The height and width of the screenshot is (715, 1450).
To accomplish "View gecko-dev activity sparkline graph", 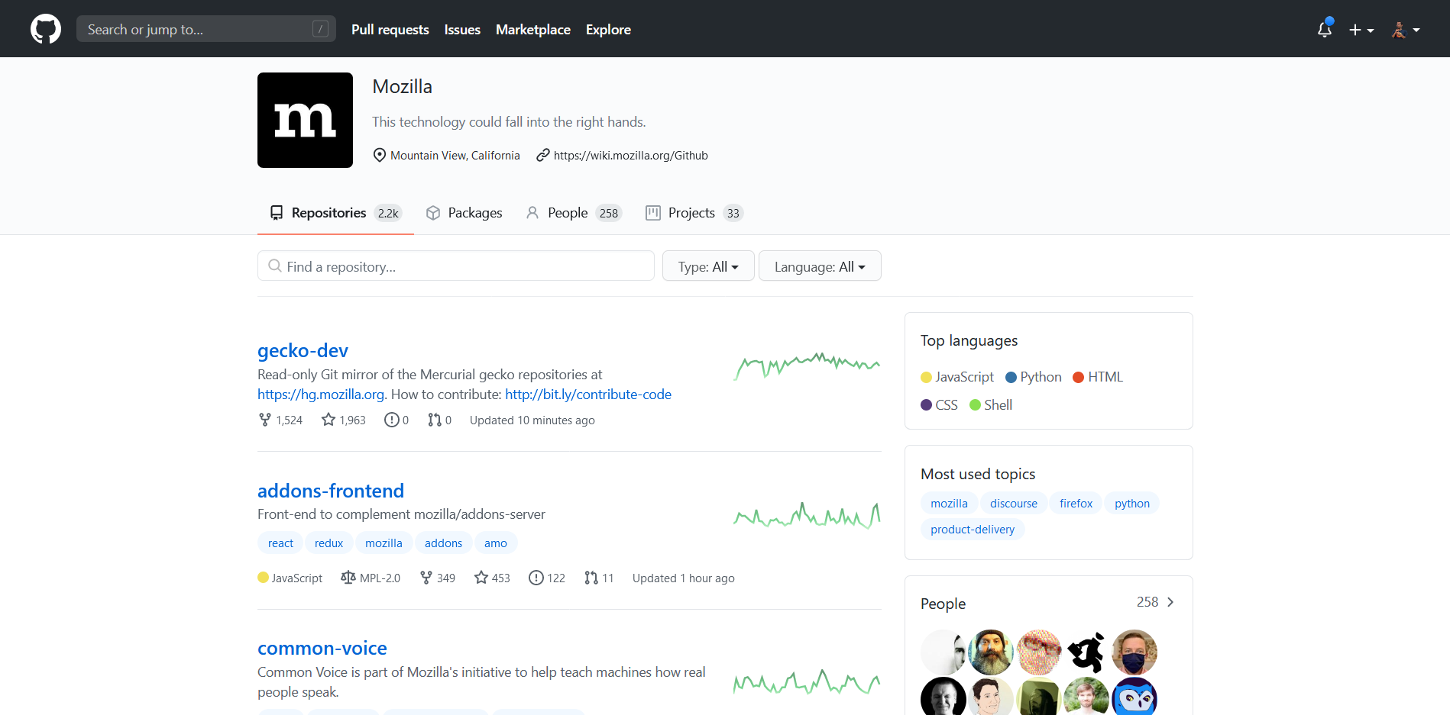I will coord(807,366).
